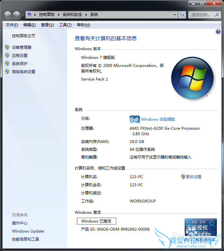Open 编辑(E) menu

point(29,25)
